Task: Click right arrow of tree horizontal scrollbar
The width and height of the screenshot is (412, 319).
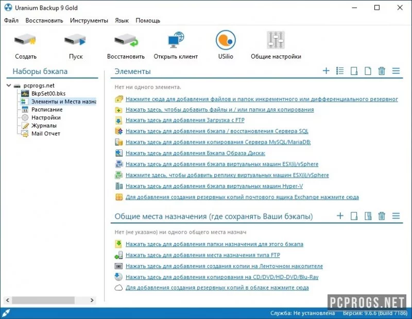Action: click(92, 300)
